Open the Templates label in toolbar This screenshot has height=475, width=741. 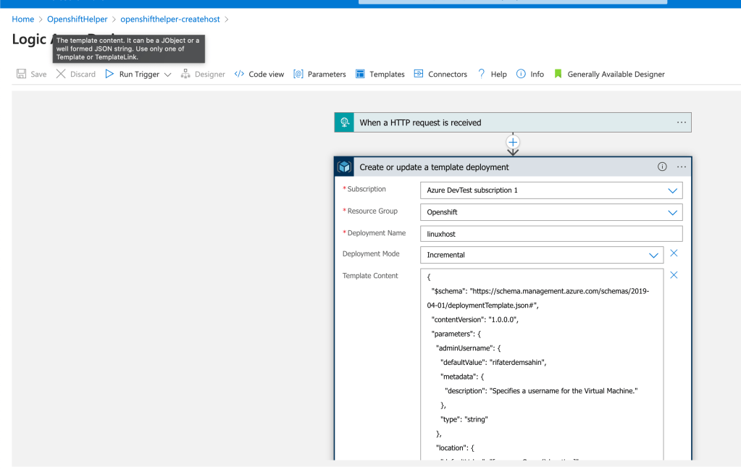click(x=387, y=74)
